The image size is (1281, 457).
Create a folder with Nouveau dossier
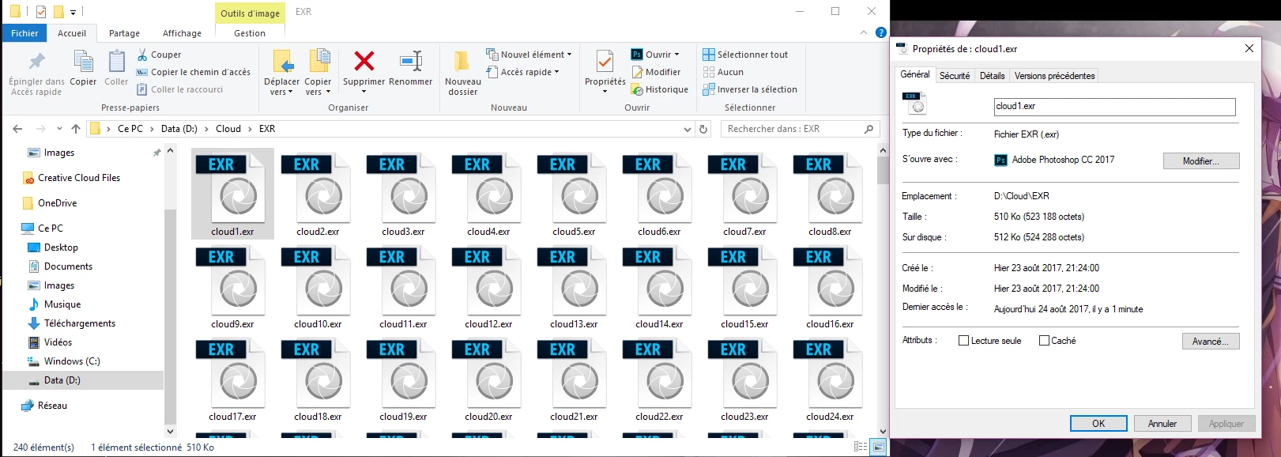tap(463, 73)
